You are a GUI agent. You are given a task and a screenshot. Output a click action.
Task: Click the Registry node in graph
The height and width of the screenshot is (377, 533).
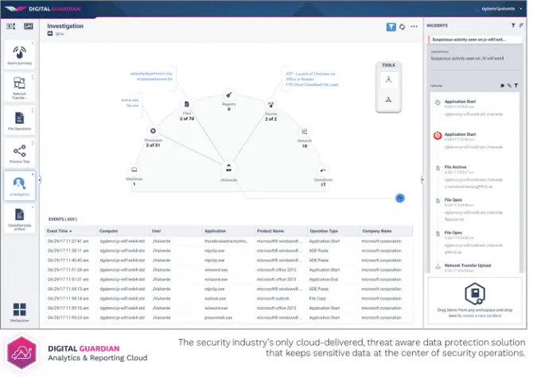[x=229, y=95]
